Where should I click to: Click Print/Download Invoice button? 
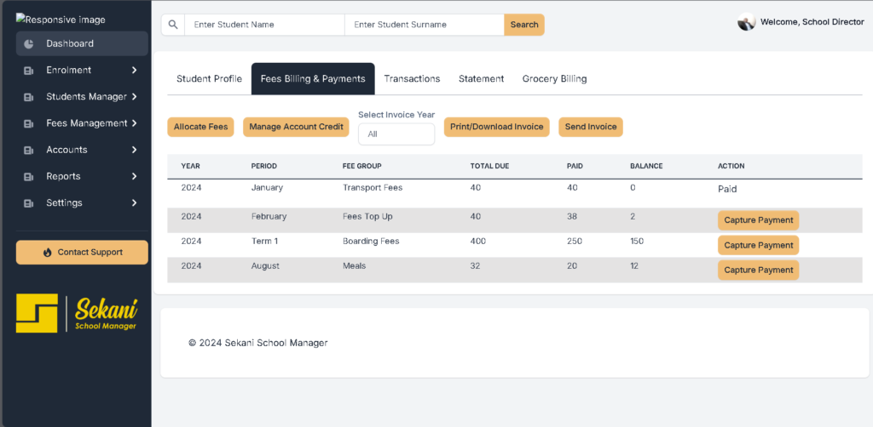pos(497,127)
